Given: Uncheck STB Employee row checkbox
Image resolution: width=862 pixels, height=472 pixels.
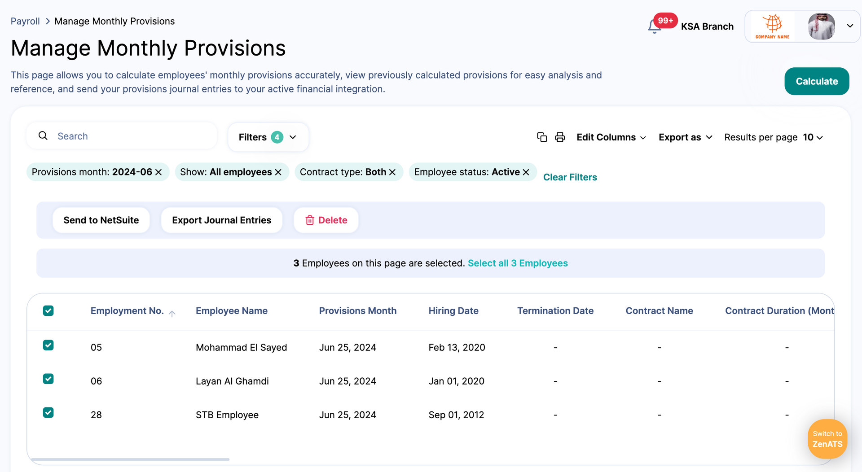Looking at the screenshot, I should (x=48, y=412).
